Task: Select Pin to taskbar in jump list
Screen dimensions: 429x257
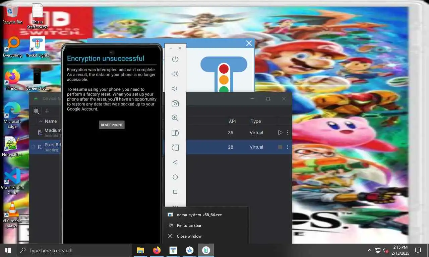Action: pyautogui.click(x=206, y=226)
